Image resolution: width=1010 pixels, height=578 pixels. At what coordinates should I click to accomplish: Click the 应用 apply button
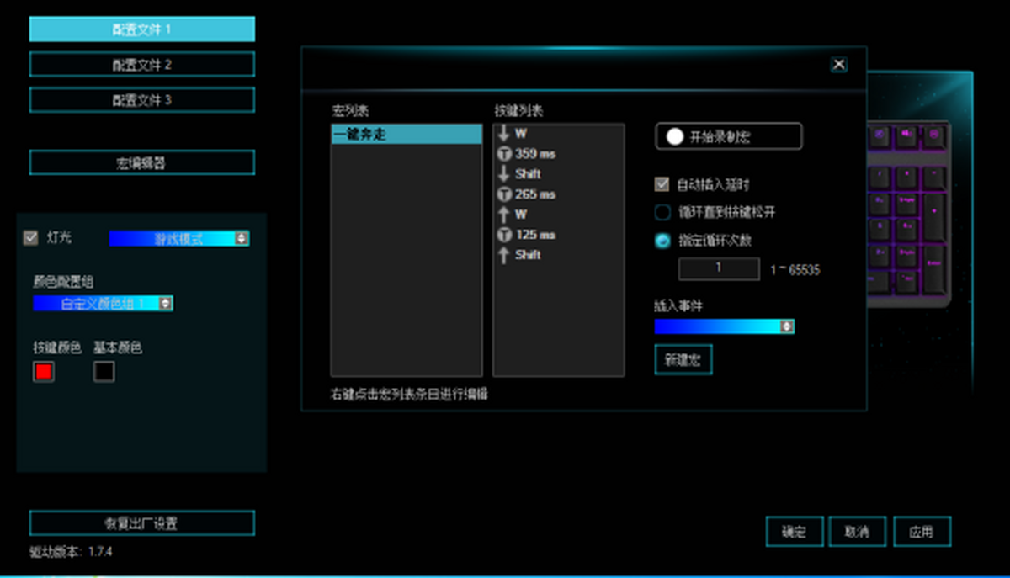(x=922, y=532)
